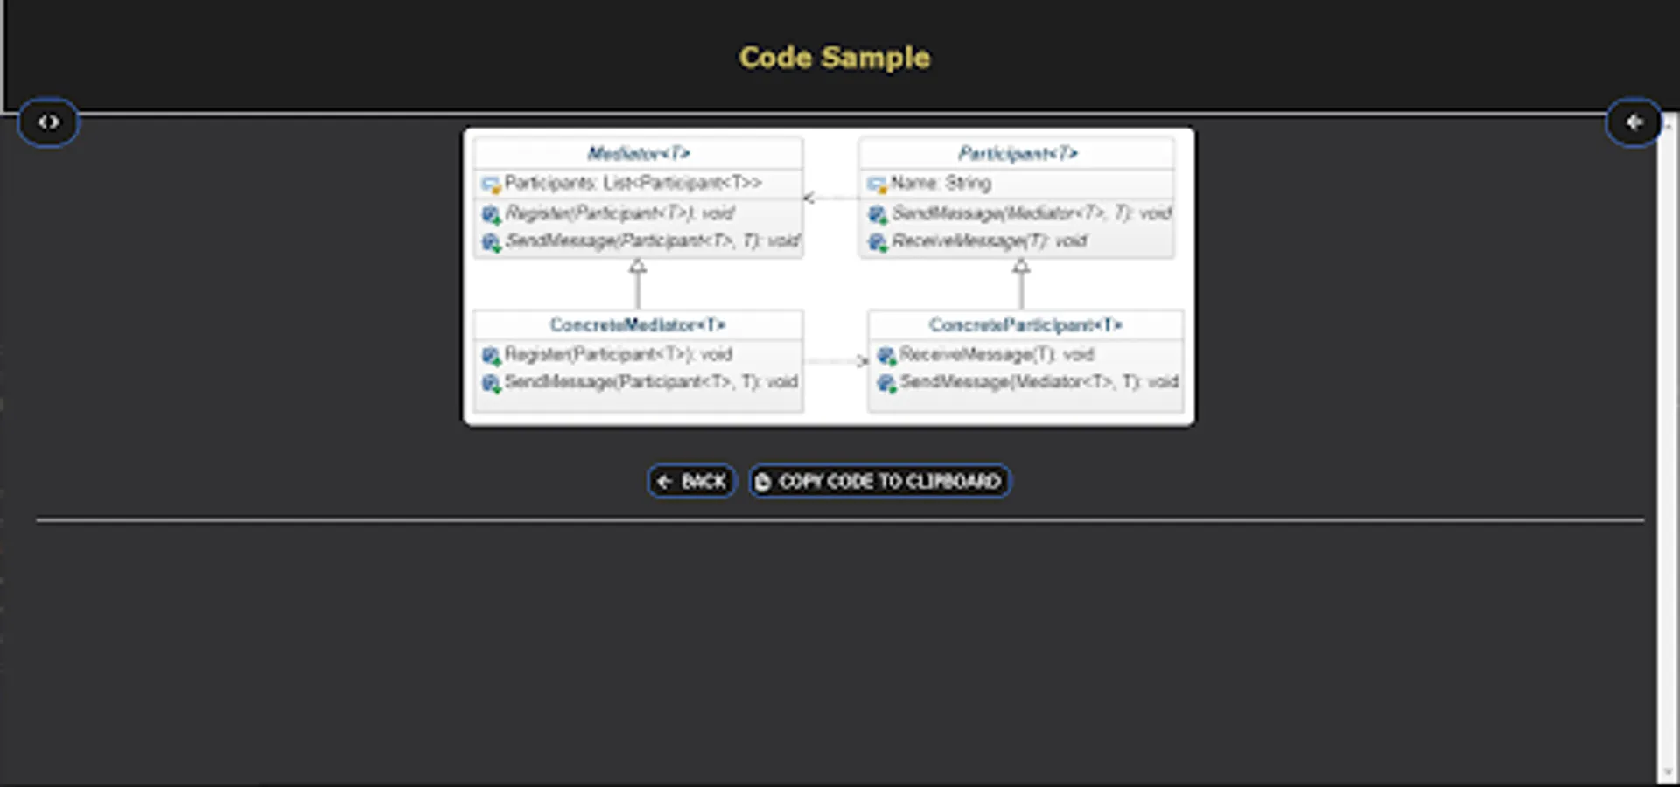Click the vertical scrollbar on right edge
This screenshot has height=787, width=1680.
click(1666, 450)
